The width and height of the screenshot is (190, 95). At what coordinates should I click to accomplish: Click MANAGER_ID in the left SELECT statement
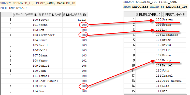tap(66, 3)
